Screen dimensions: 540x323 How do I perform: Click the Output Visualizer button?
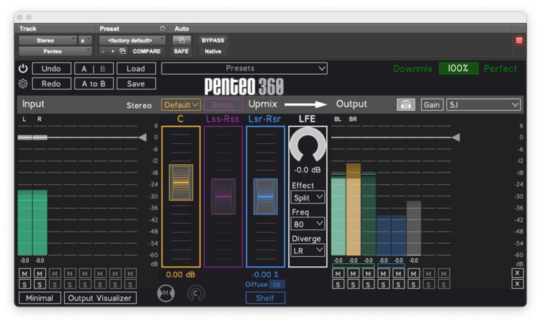tap(99, 298)
